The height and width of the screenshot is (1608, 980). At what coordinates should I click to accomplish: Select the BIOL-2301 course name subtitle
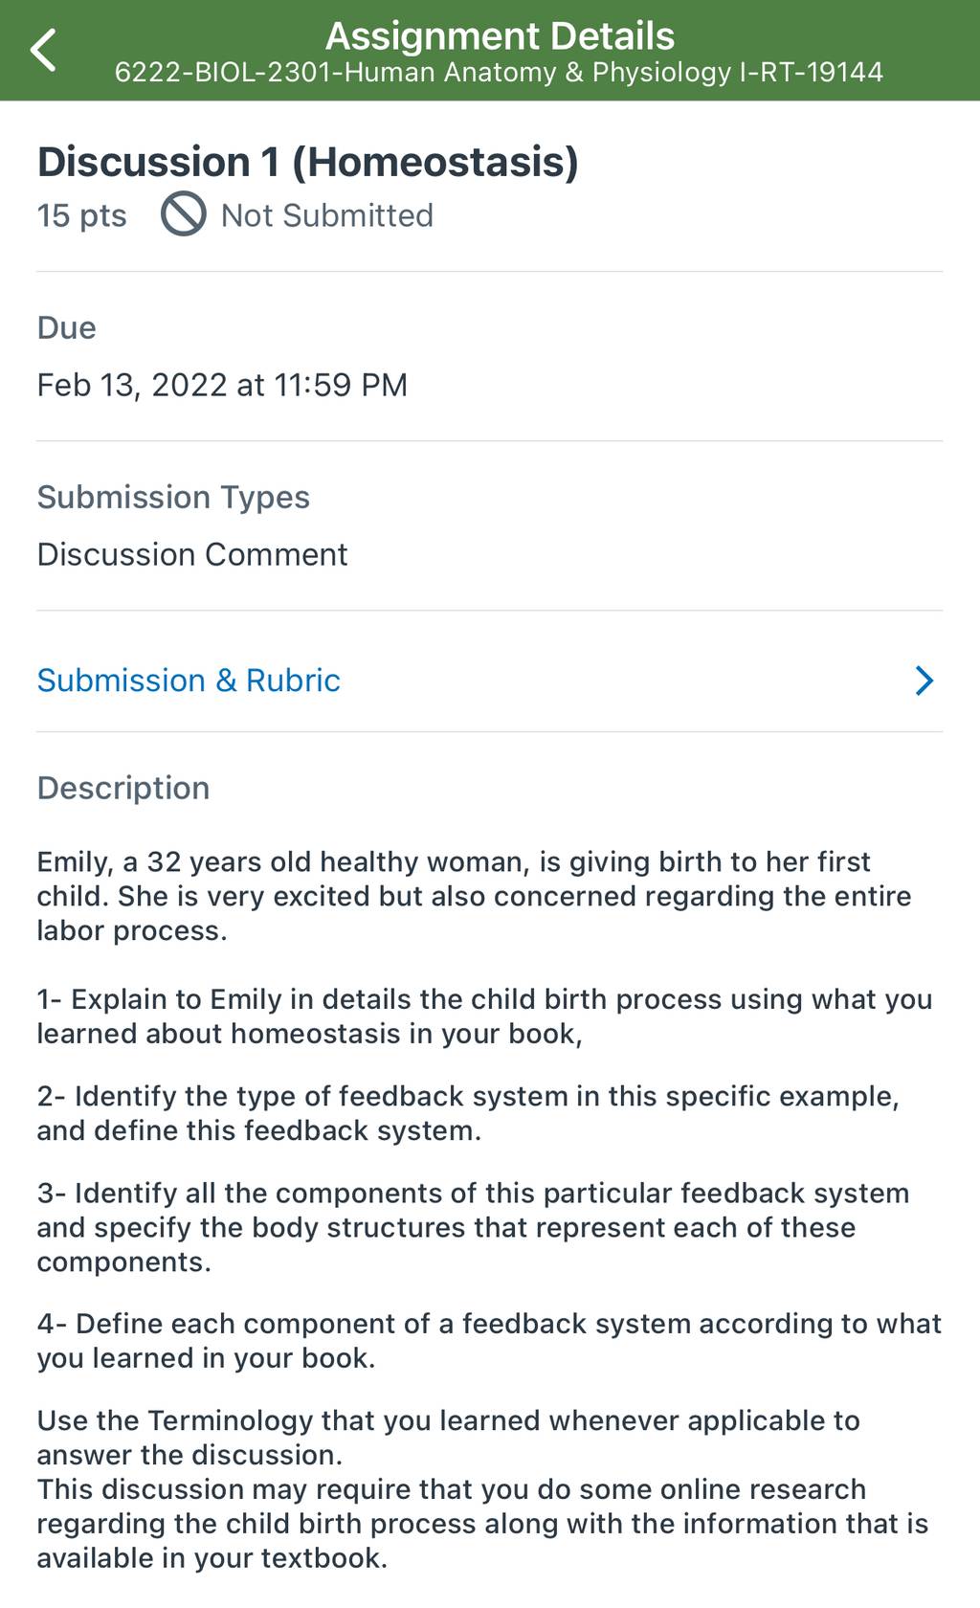tap(499, 73)
